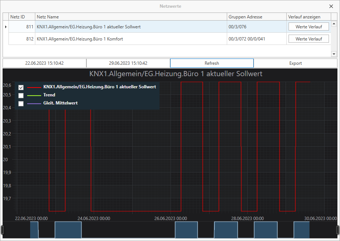Click the Export button
Viewport: 340px width, 241px height.
[295, 63]
